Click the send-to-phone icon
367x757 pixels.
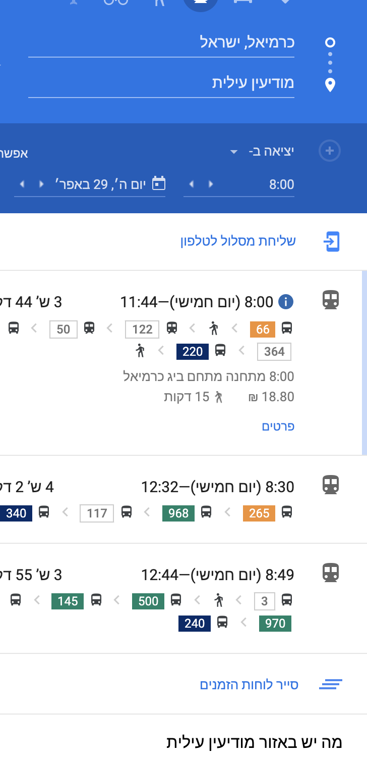coord(331,242)
